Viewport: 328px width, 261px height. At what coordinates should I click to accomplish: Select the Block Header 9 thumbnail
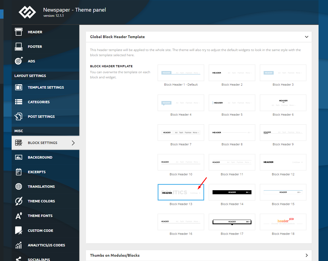pyautogui.click(x=283, y=132)
